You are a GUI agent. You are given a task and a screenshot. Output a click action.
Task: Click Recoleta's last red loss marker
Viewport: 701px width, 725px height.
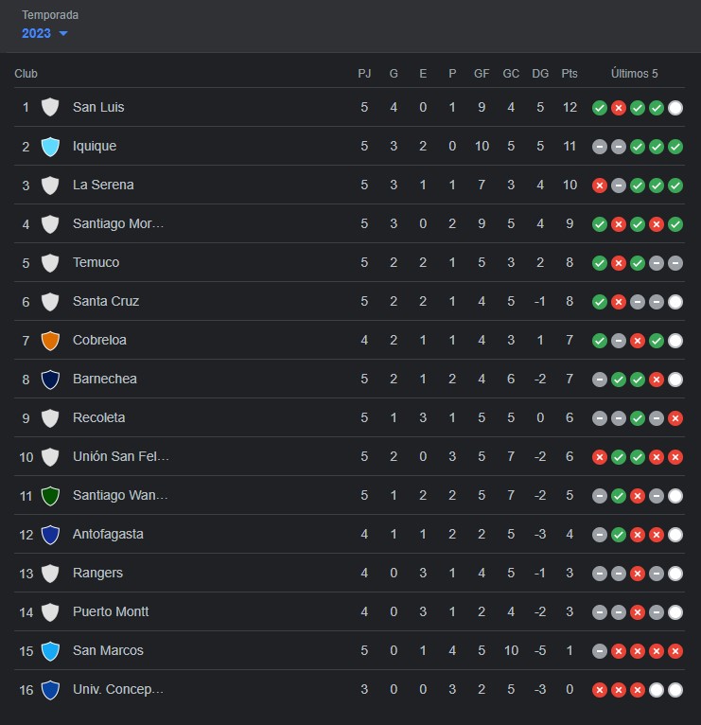point(675,418)
